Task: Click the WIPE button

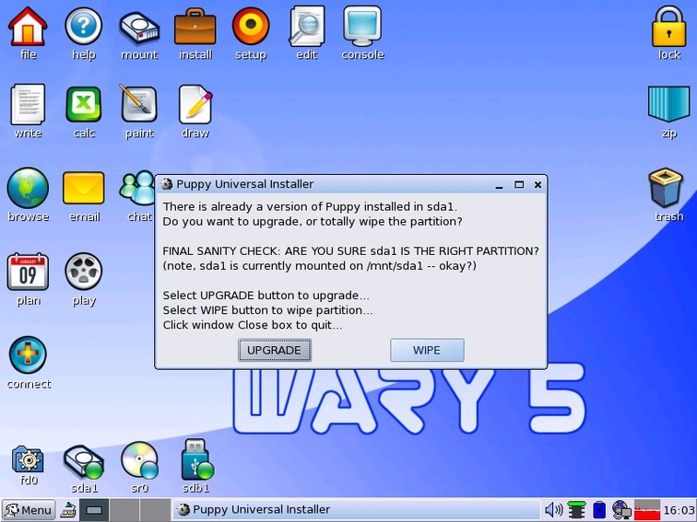Action: click(427, 350)
